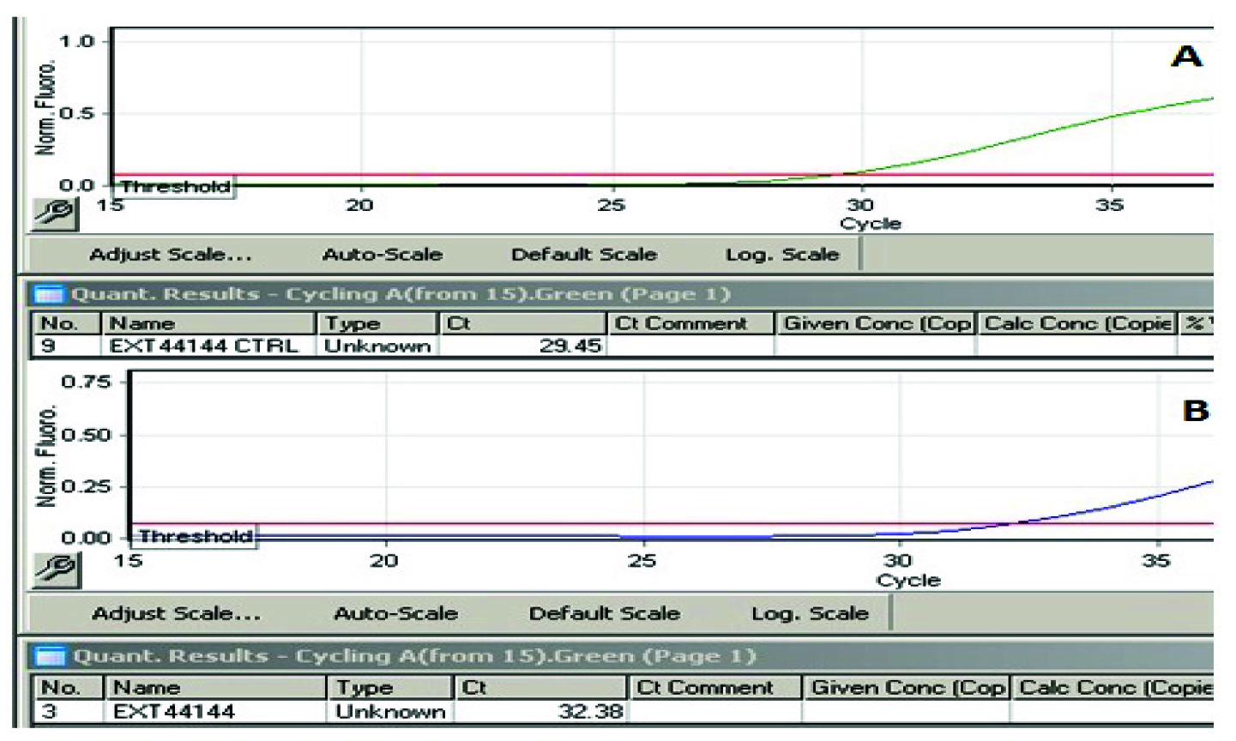Reset chart A to Default Scale
This screenshot has width=1236, height=741.
coord(583,255)
